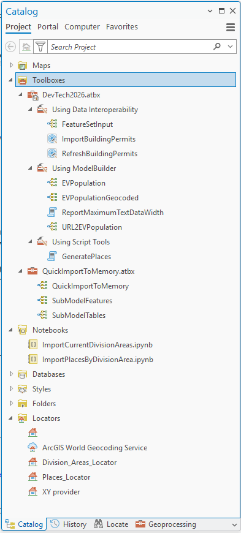Click the Using ModelBuilder toolset icon
This screenshot has height=533, width=241.
[x=42, y=168]
